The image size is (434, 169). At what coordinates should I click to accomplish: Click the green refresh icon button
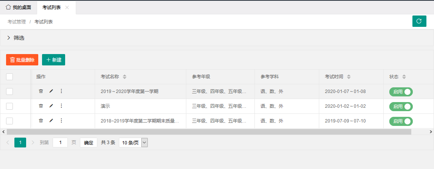click(x=419, y=21)
